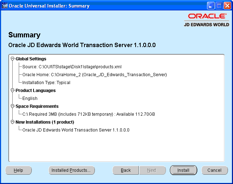Select the Oracle Home C:\OraHome_2 row
Viewport: 233px width, 184px height.
[94, 75]
